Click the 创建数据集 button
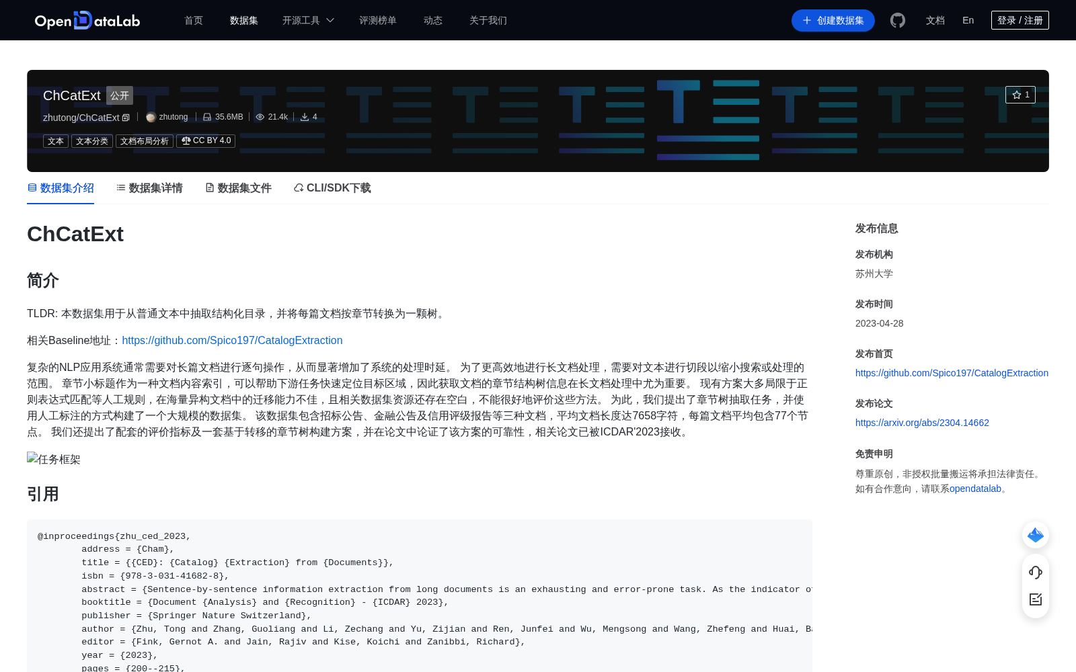This screenshot has width=1076, height=672. [833, 20]
